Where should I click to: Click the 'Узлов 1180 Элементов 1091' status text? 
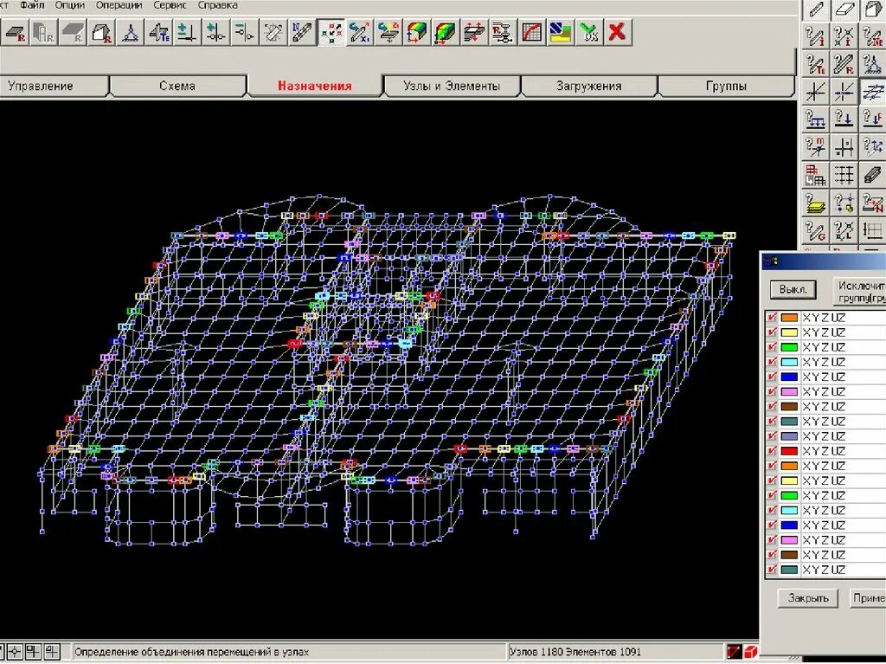click(575, 652)
